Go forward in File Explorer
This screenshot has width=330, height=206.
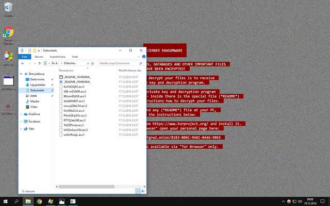click(x=30, y=63)
